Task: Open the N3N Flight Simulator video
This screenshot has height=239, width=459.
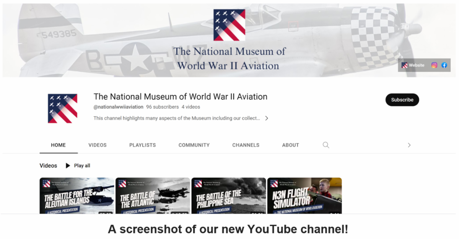Action: click(x=304, y=196)
